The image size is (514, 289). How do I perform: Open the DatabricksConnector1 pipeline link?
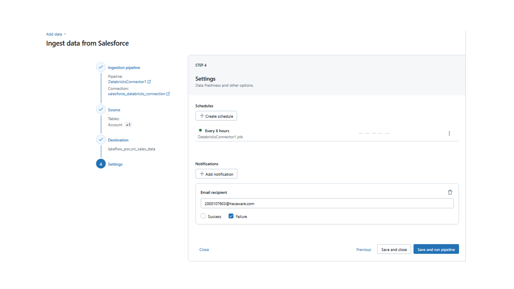(x=127, y=82)
